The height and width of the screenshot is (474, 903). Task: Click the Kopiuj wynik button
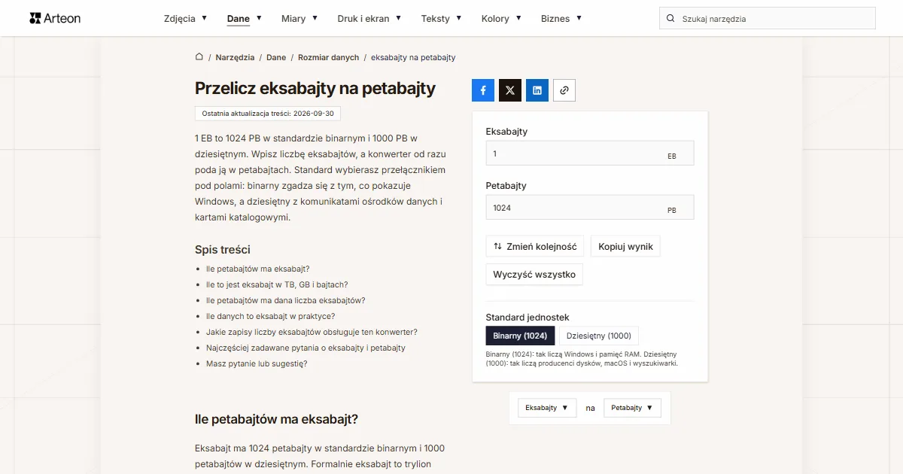coord(625,247)
